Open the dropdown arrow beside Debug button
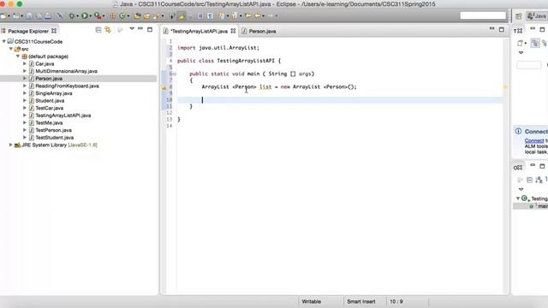This screenshot has height=308, width=548. pos(77,16)
